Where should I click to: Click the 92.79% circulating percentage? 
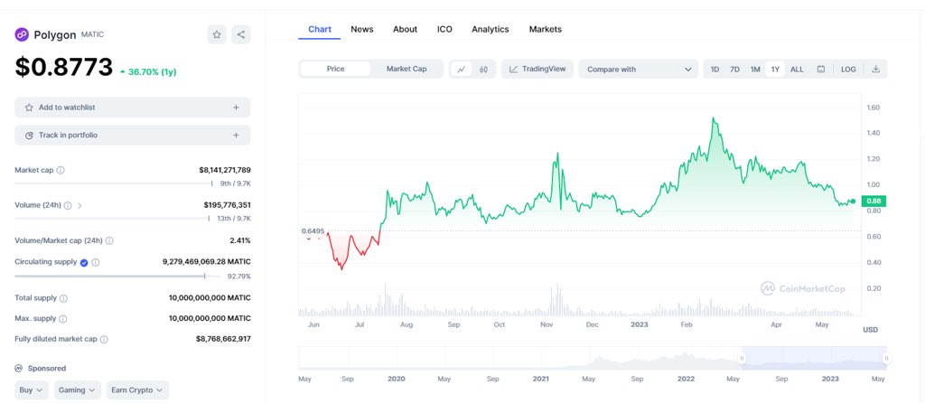[238, 276]
